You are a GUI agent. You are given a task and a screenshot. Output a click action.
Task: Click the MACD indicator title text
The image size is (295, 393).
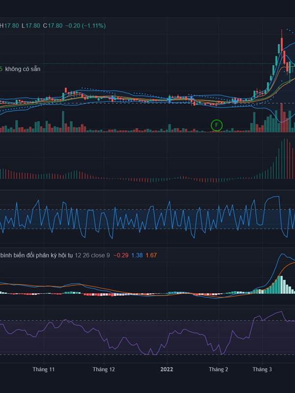(36, 255)
